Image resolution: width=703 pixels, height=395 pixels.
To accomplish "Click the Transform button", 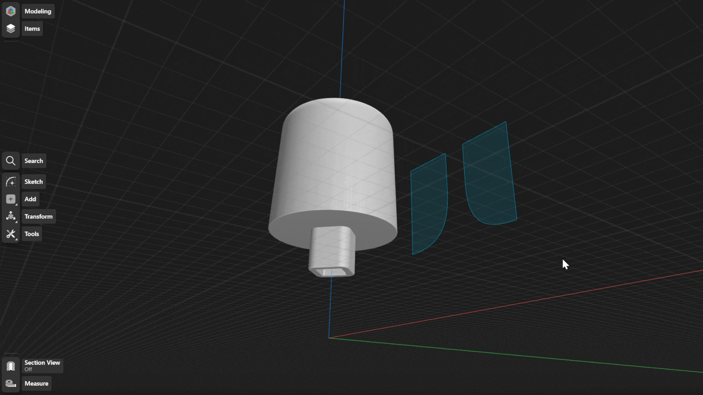I will [x=38, y=216].
